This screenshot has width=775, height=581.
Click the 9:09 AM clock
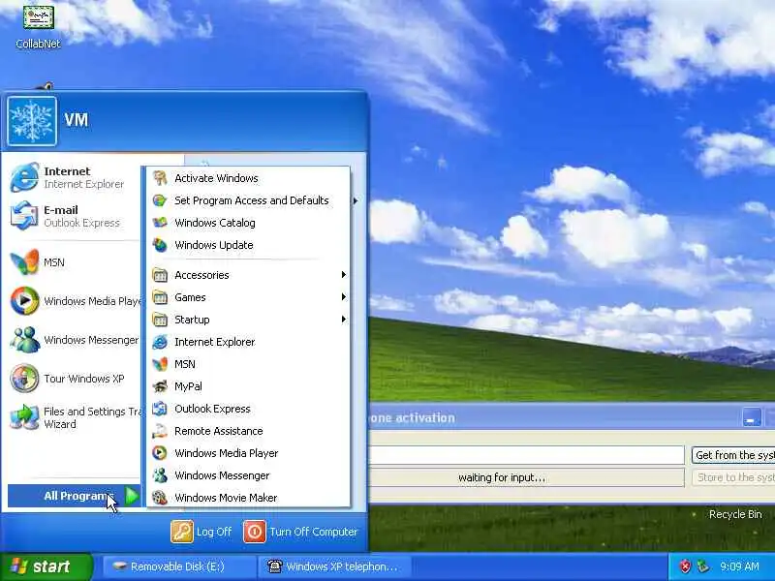tap(739, 566)
